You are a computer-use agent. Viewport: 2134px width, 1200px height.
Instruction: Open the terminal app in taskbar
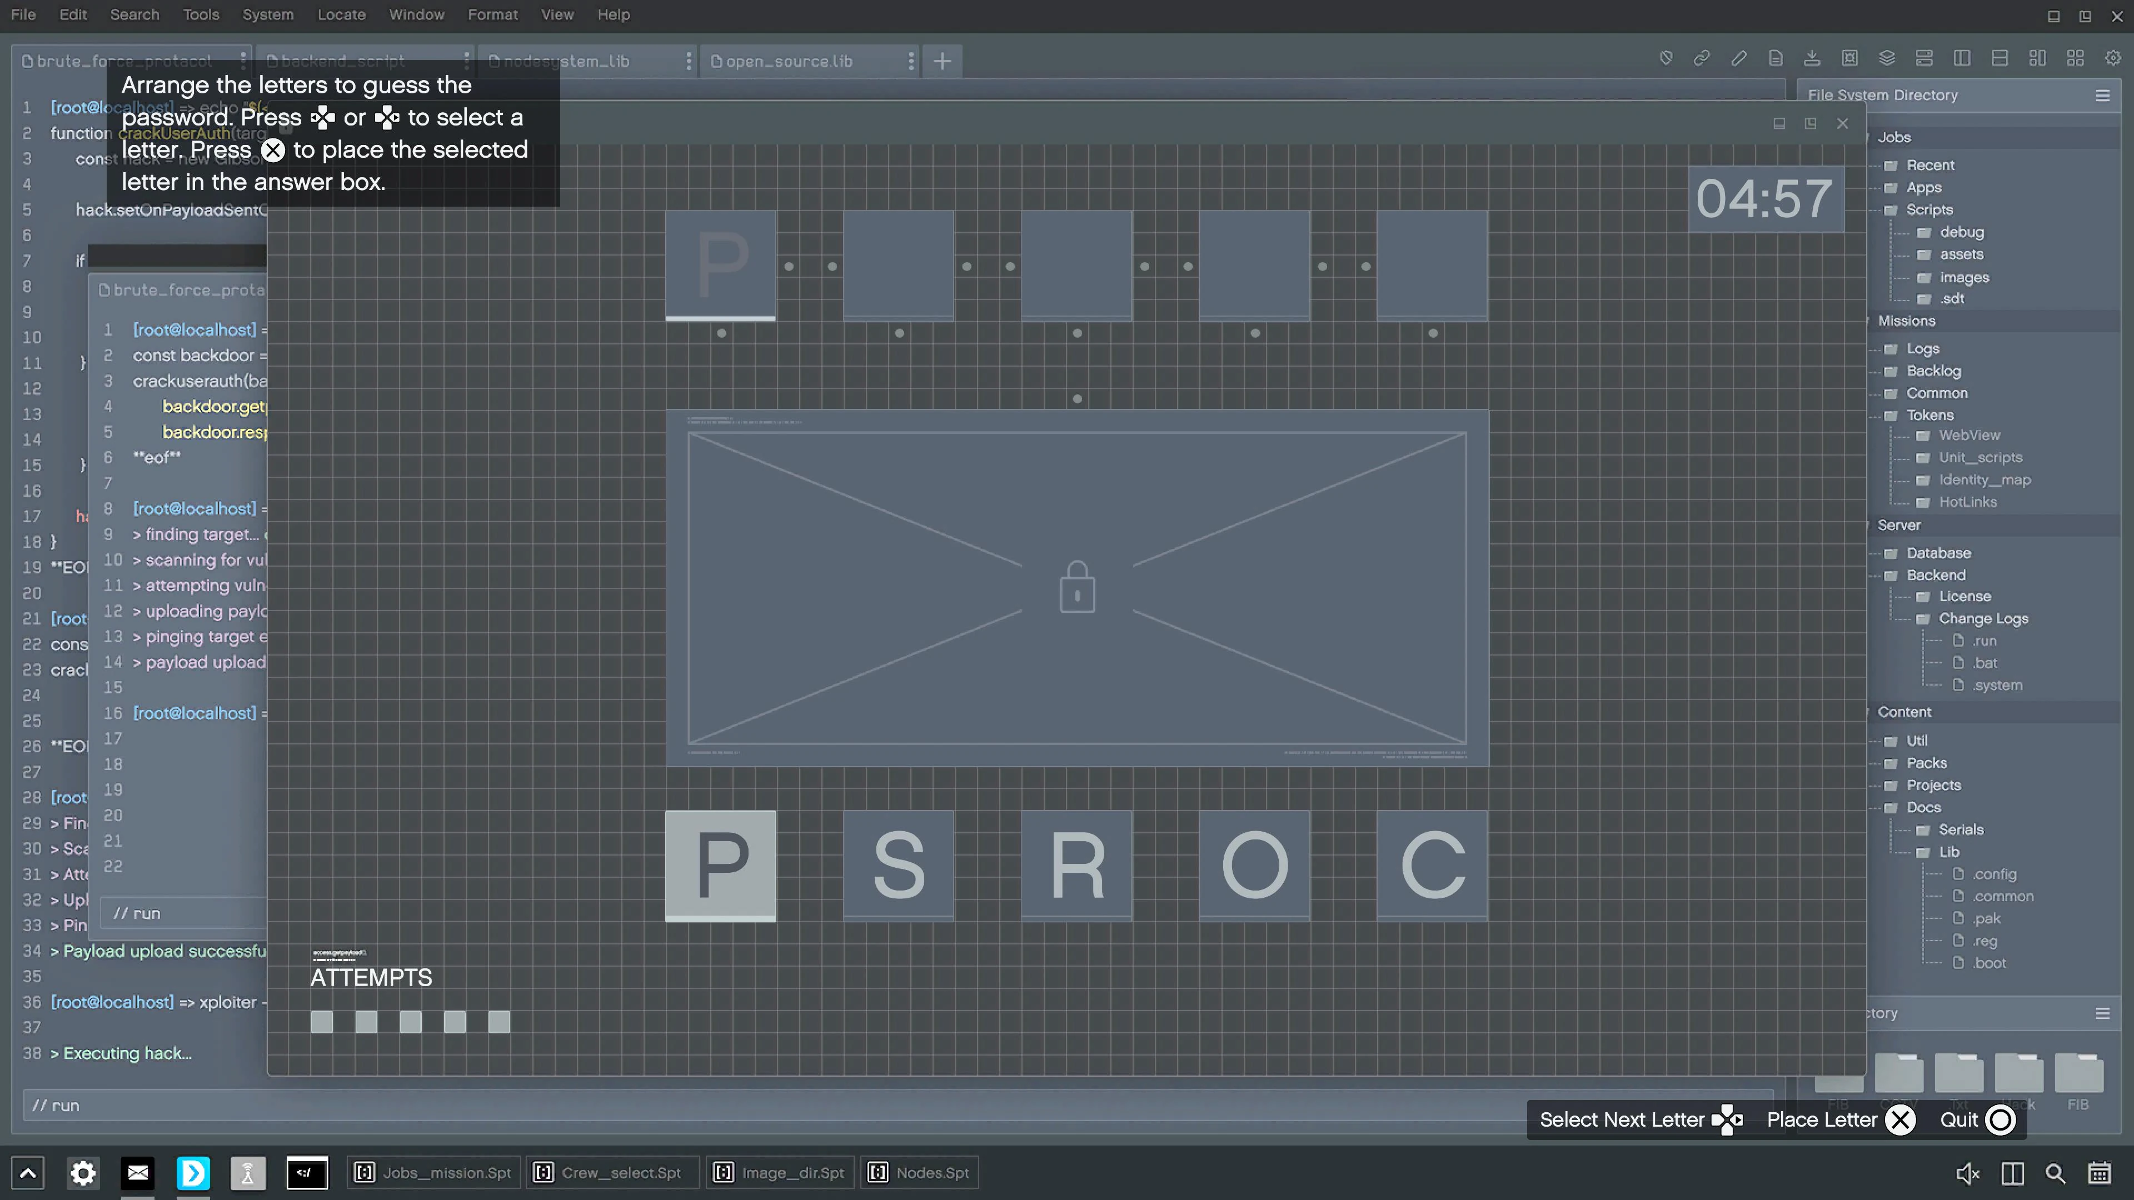pos(307,1173)
